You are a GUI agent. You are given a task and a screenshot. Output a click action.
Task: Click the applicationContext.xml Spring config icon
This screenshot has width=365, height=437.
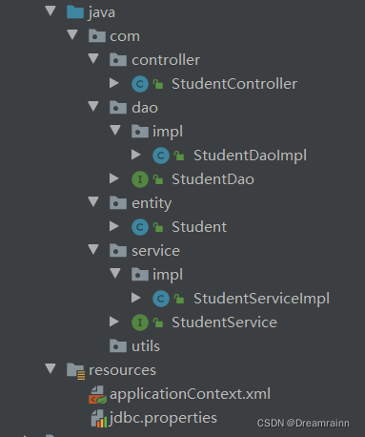(x=97, y=394)
